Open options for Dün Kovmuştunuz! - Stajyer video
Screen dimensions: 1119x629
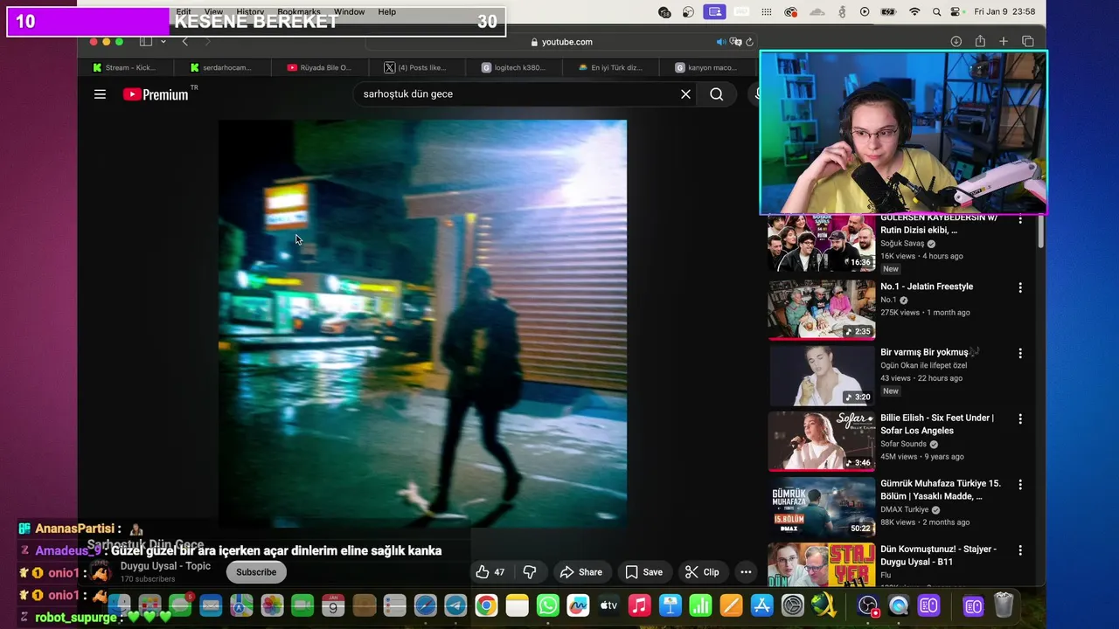1019,550
